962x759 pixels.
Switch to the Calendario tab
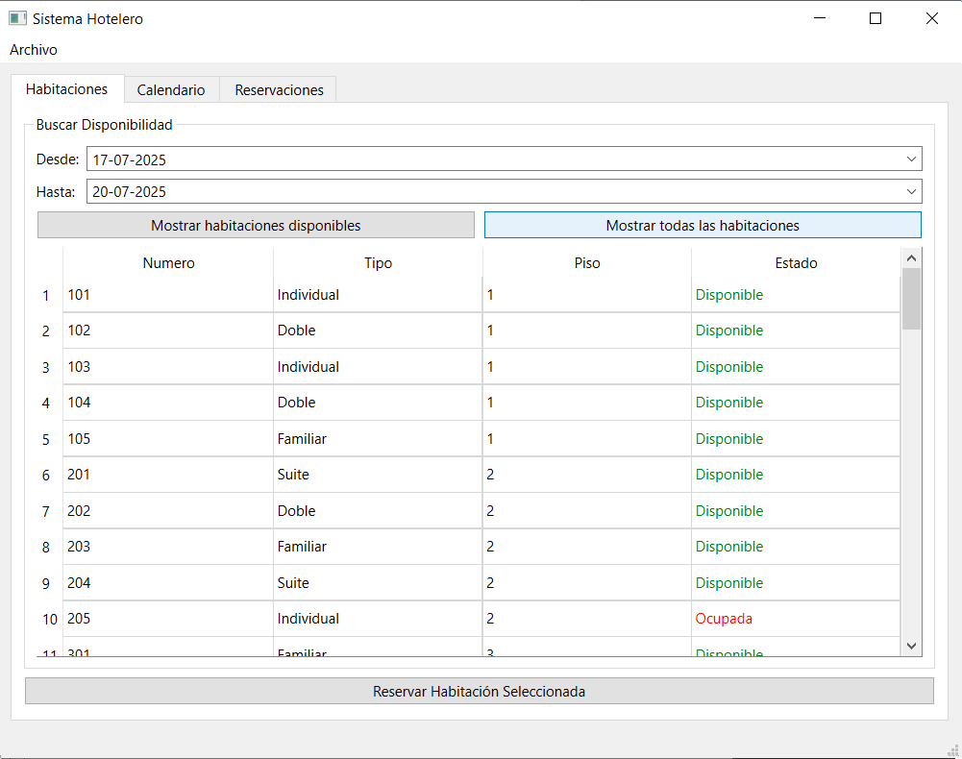(x=171, y=90)
